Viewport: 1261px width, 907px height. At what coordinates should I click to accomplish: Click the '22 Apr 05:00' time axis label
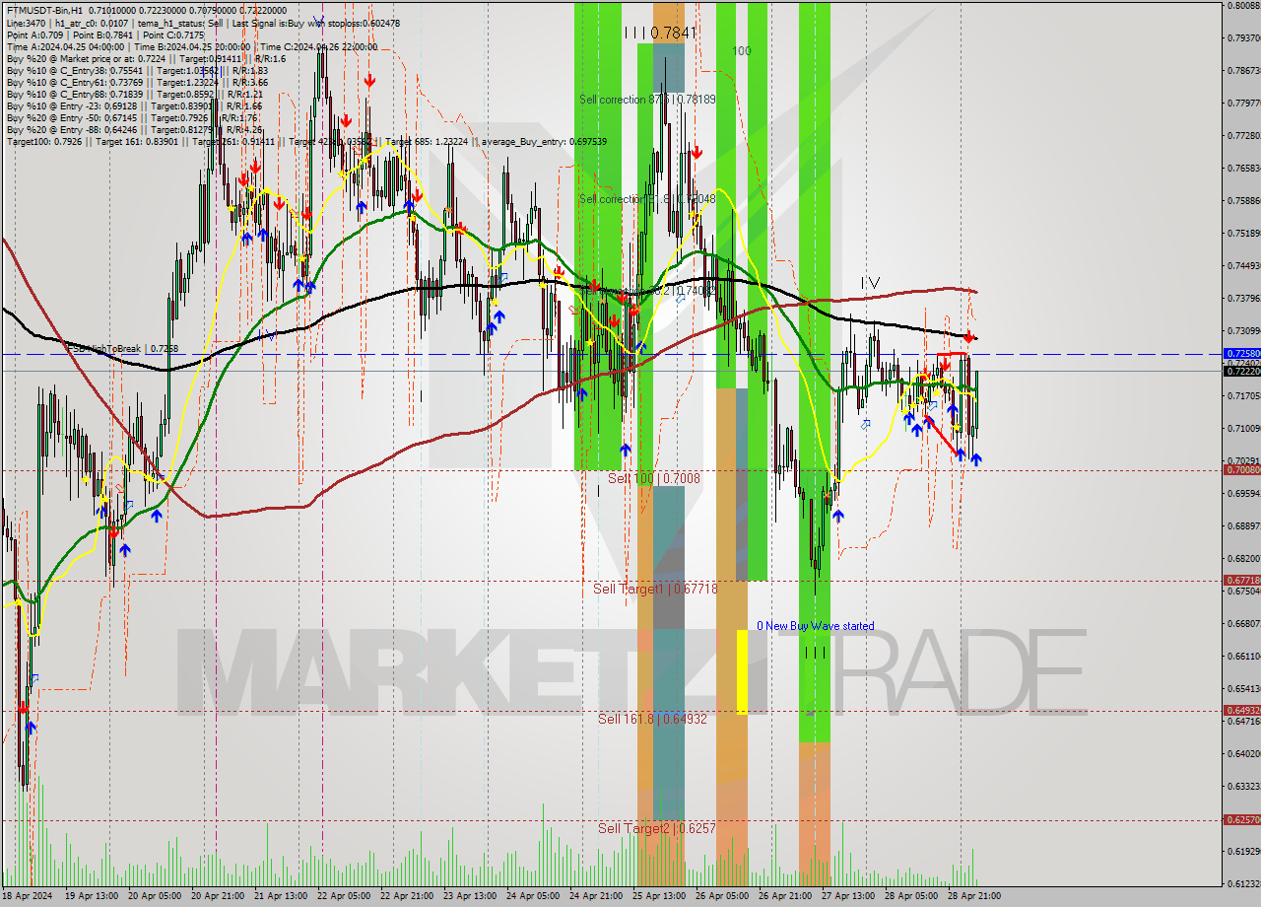pyautogui.click(x=343, y=896)
